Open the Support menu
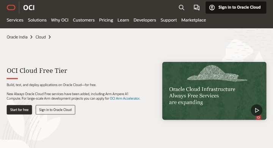The image size is (273, 148). pyautogui.click(x=168, y=20)
